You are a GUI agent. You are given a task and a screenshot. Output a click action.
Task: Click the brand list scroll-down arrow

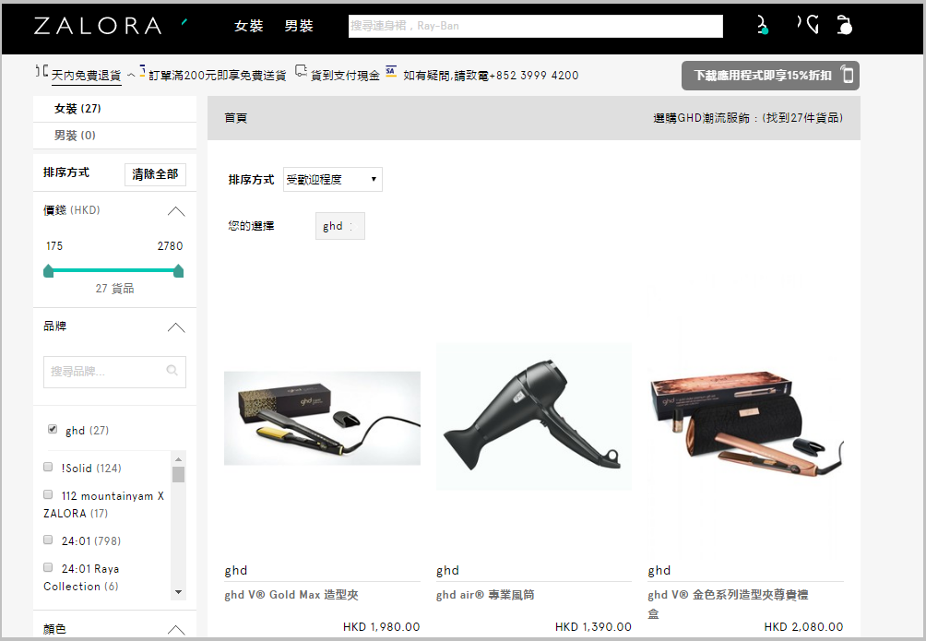(178, 592)
